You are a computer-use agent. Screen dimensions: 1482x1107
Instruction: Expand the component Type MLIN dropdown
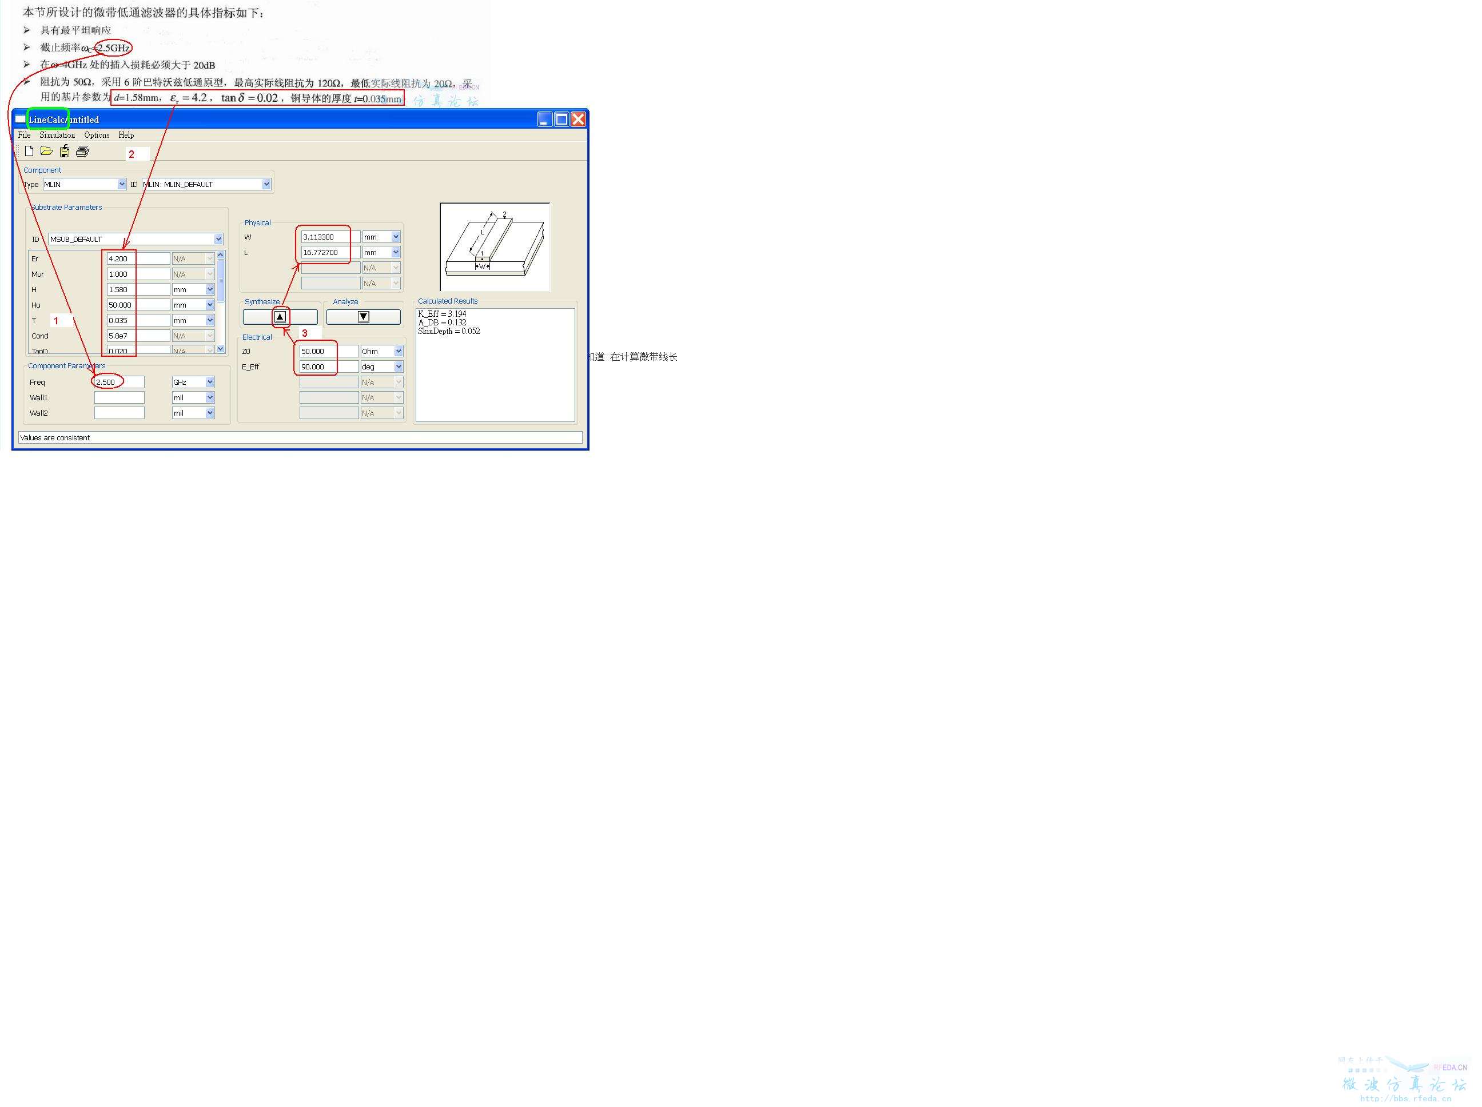[121, 184]
